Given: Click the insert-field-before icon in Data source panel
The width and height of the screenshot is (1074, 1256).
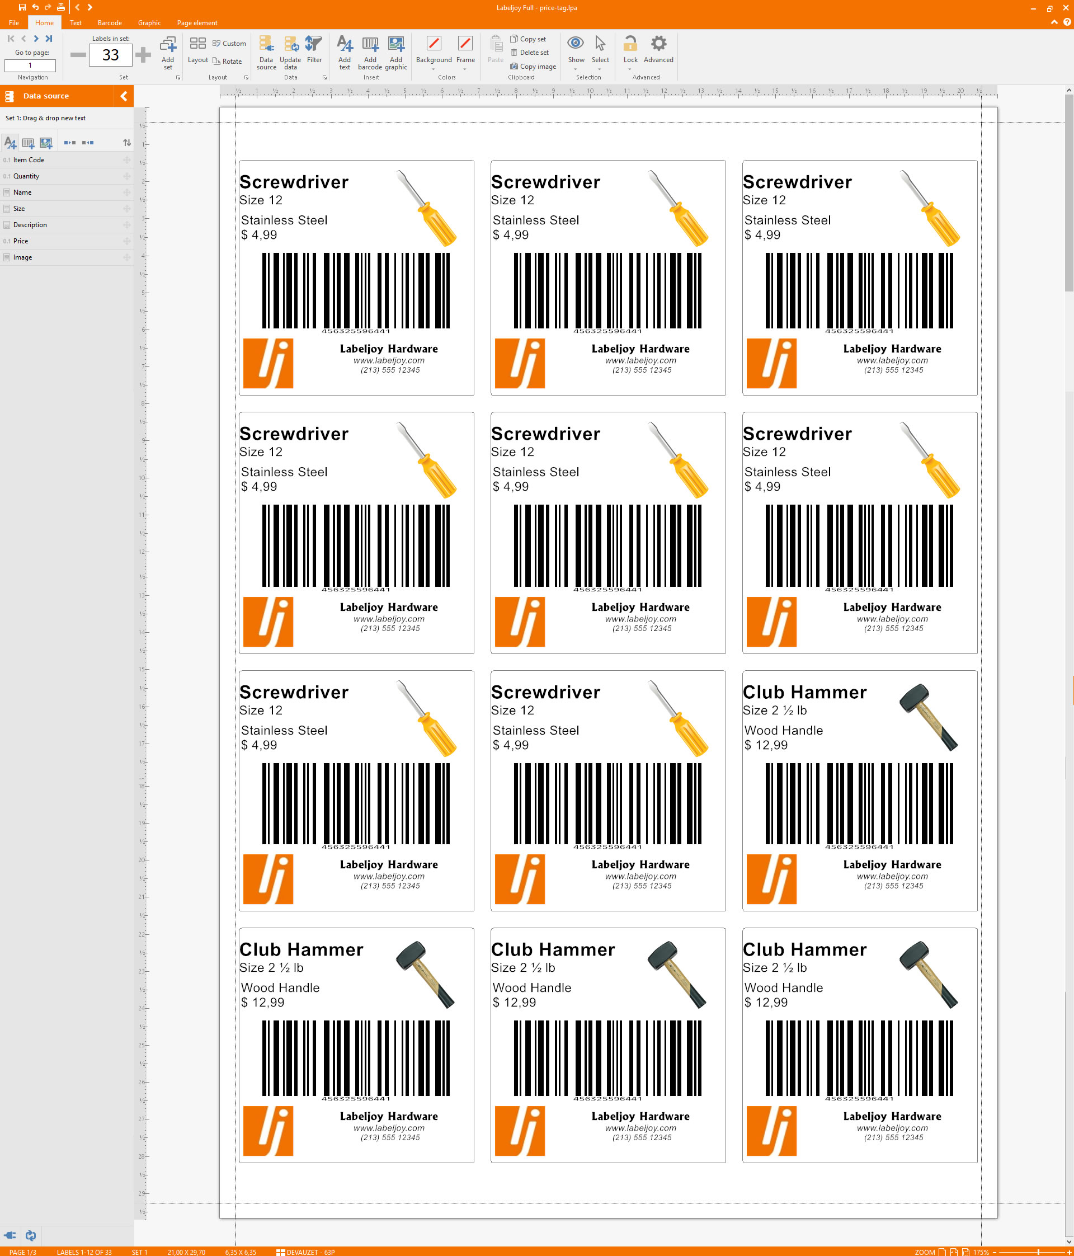Looking at the screenshot, I should (x=88, y=143).
